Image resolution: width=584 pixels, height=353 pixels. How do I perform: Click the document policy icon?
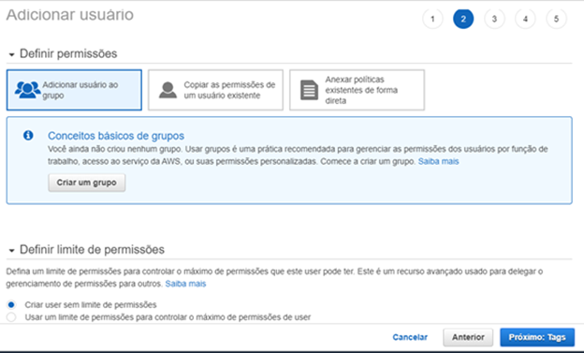coord(309,90)
